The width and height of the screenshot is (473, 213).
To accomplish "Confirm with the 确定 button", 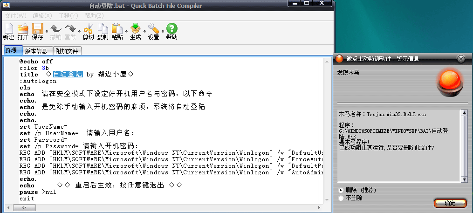I will point(450,203).
